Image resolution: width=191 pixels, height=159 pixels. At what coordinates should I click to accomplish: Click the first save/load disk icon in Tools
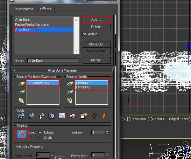pos(21,116)
